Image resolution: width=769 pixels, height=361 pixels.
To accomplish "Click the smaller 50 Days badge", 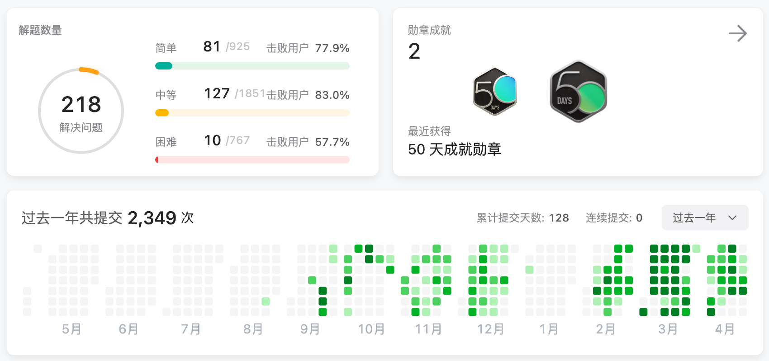I will tap(495, 92).
